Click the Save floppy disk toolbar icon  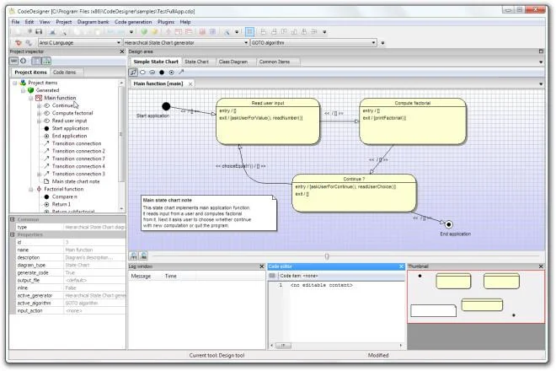(39, 32)
